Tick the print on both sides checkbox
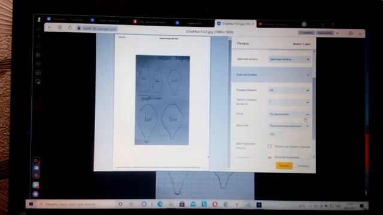Viewport: 383px width, 215px height. pos(269,146)
